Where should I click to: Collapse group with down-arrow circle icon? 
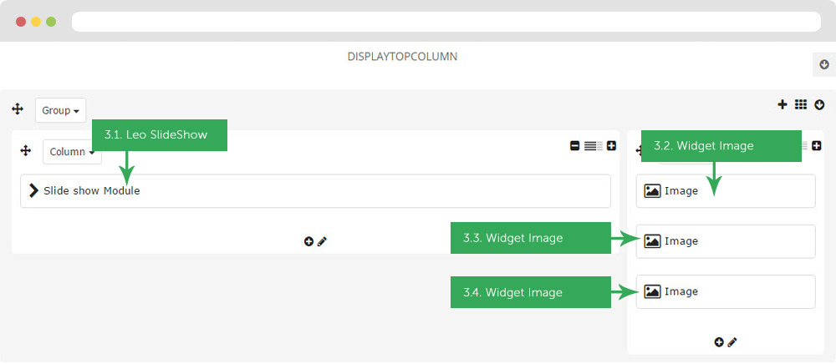tap(819, 104)
